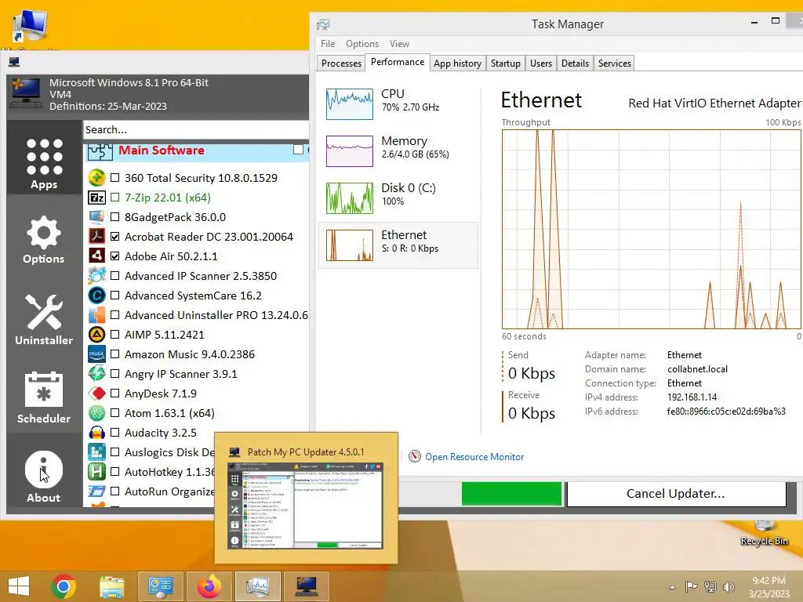Open the About info section

pos(44,476)
